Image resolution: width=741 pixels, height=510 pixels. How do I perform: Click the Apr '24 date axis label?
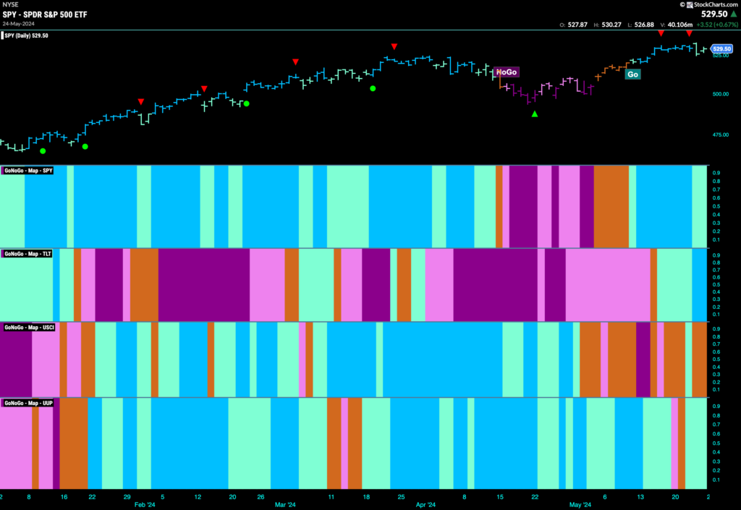[x=426, y=504]
